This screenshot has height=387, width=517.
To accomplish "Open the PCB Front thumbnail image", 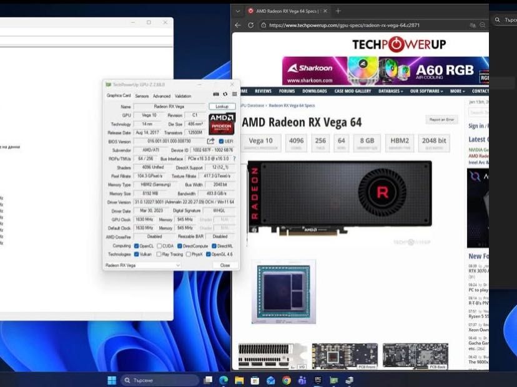I will (x=345, y=356).
